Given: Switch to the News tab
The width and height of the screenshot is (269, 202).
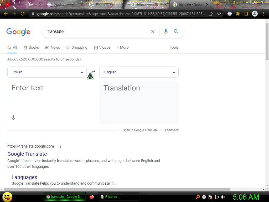Looking at the screenshot, I should pos(53,47).
